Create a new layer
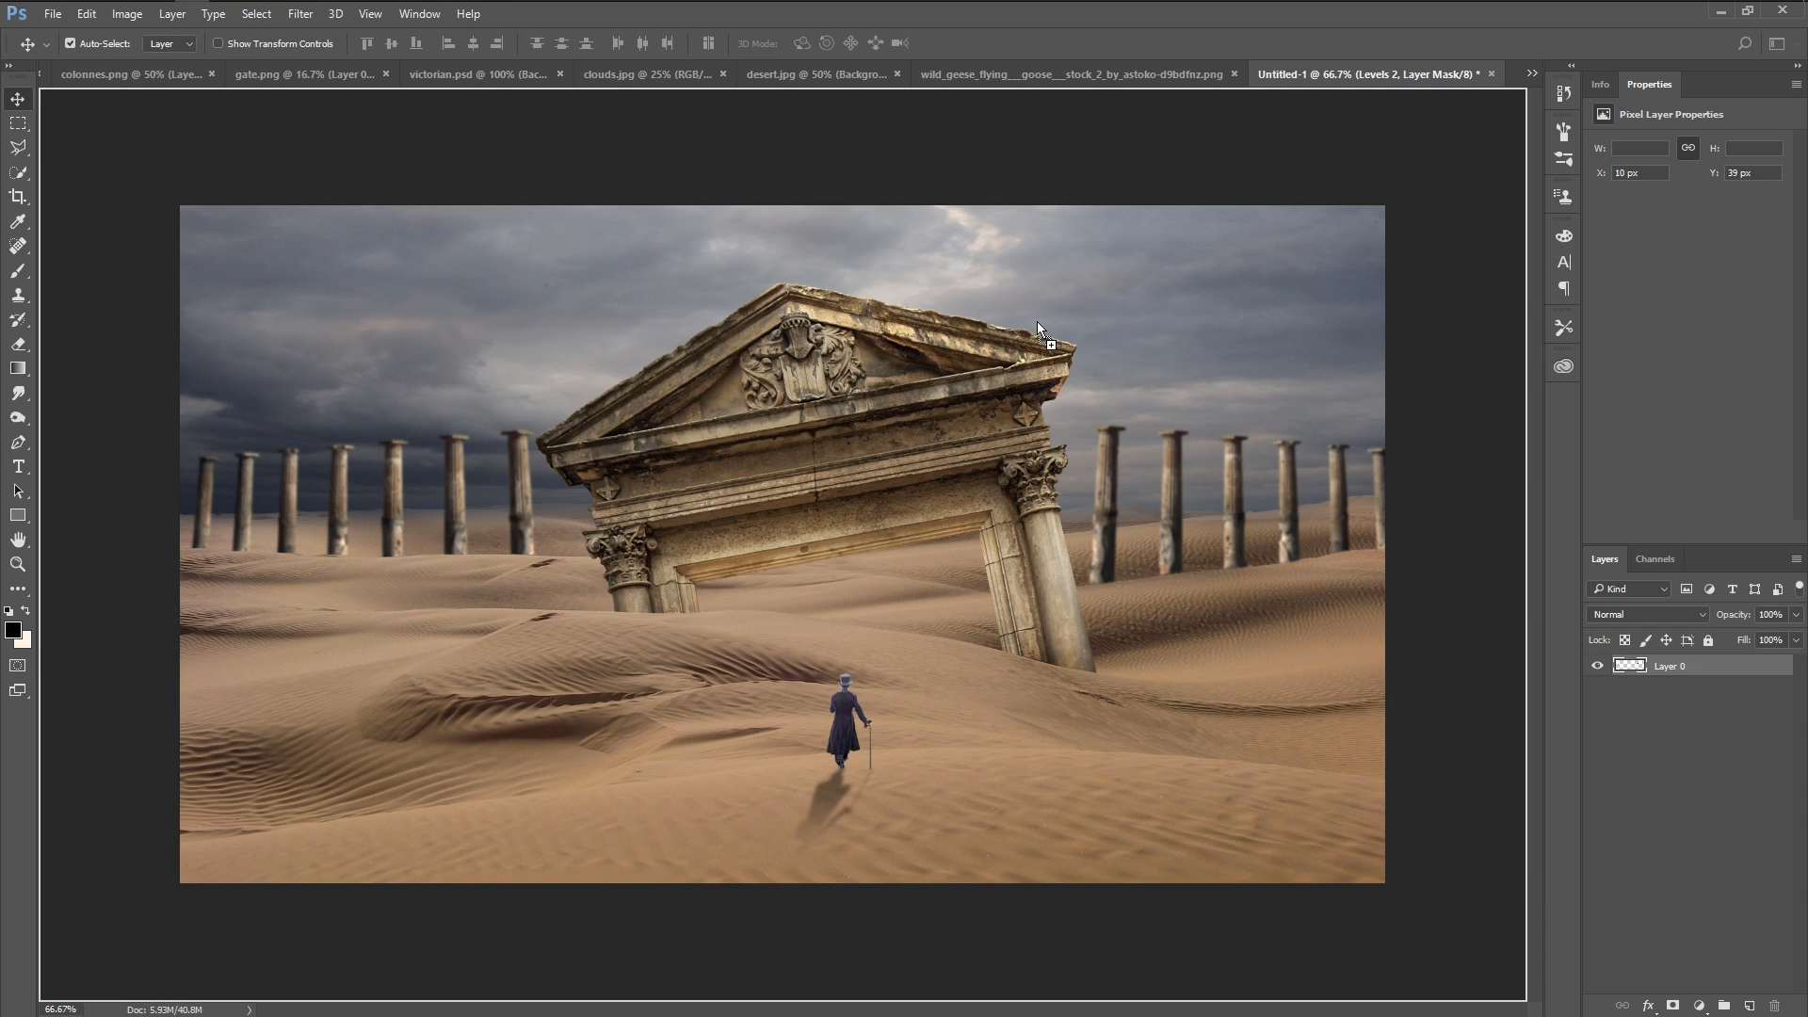 pos(1749,1006)
